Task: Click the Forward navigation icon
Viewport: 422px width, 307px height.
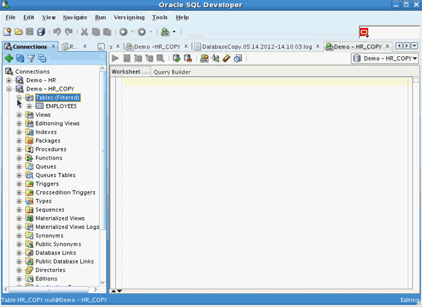Action: [141, 32]
